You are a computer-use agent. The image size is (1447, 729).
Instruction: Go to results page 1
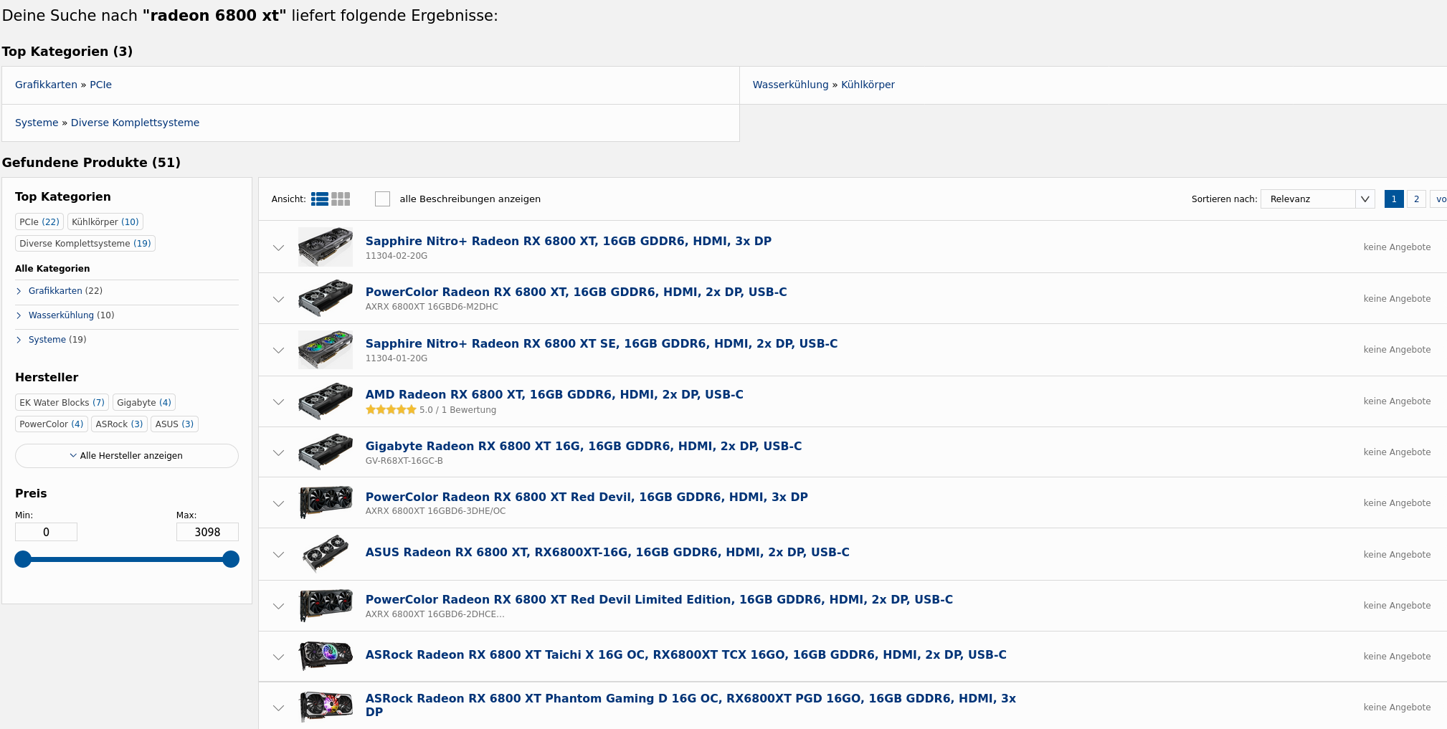[x=1394, y=199]
